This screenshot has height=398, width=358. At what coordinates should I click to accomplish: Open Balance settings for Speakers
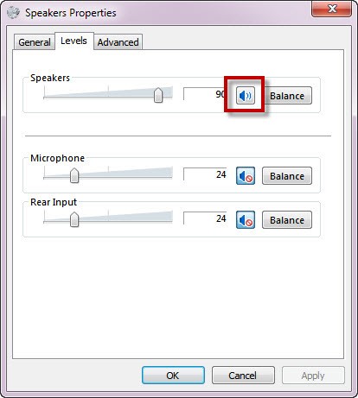[287, 96]
